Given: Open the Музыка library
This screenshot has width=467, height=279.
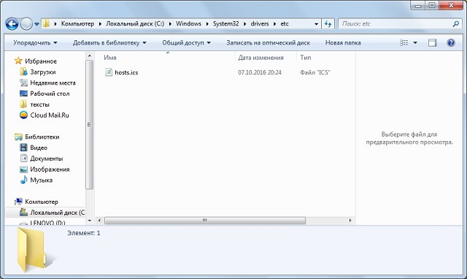Looking at the screenshot, I should point(41,180).
